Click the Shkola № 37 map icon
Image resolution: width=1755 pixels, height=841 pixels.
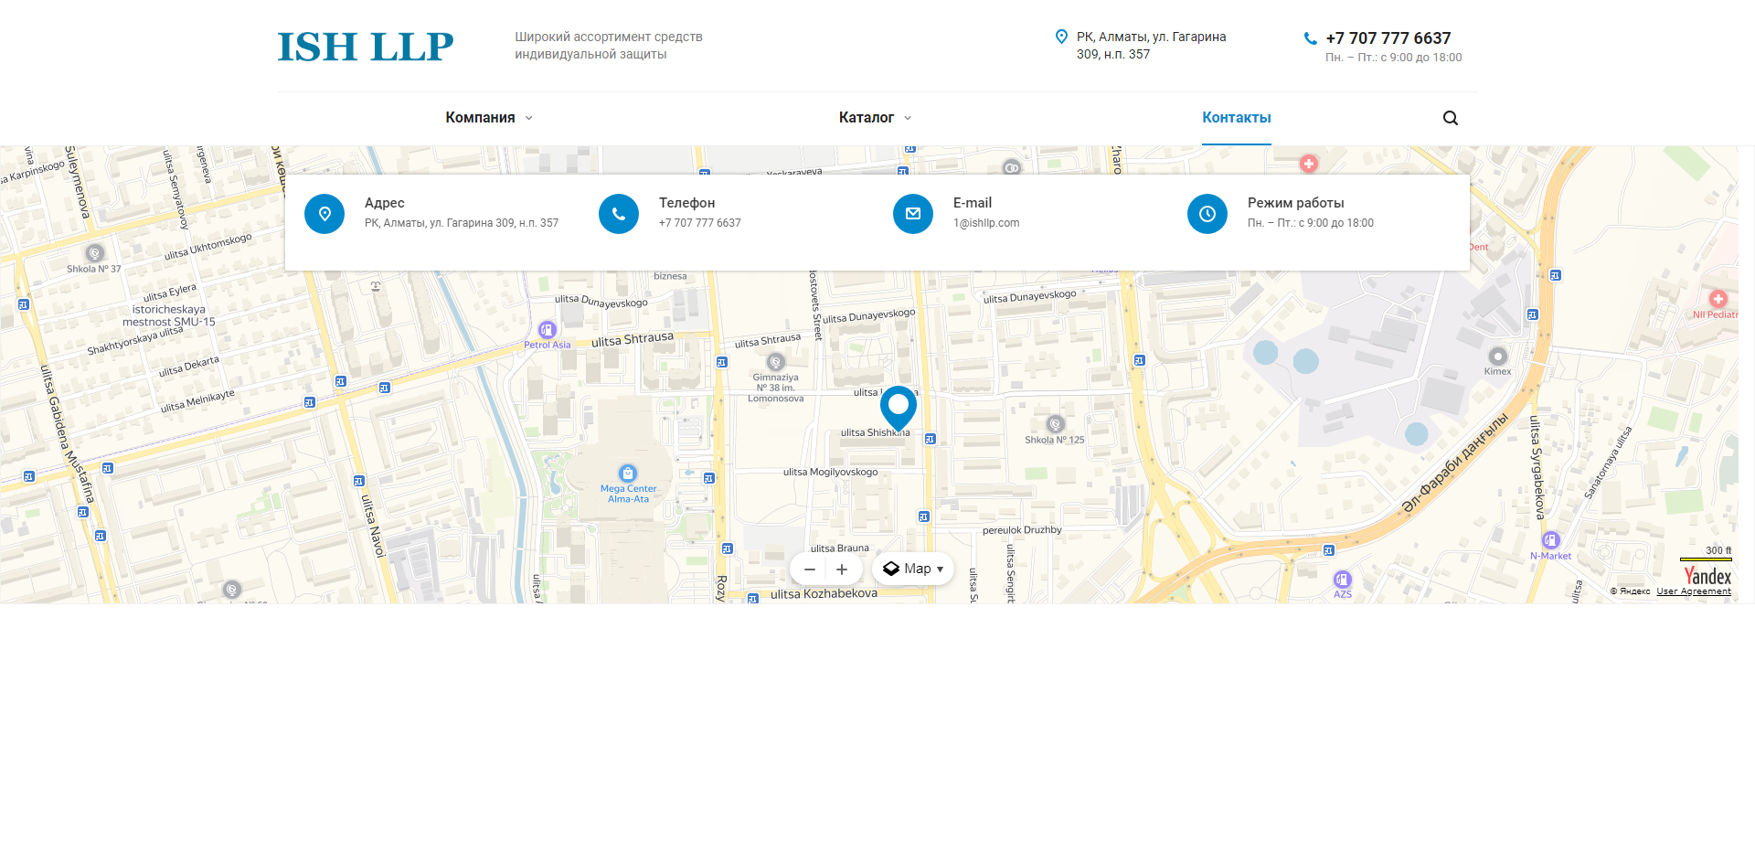click(94, 253)
